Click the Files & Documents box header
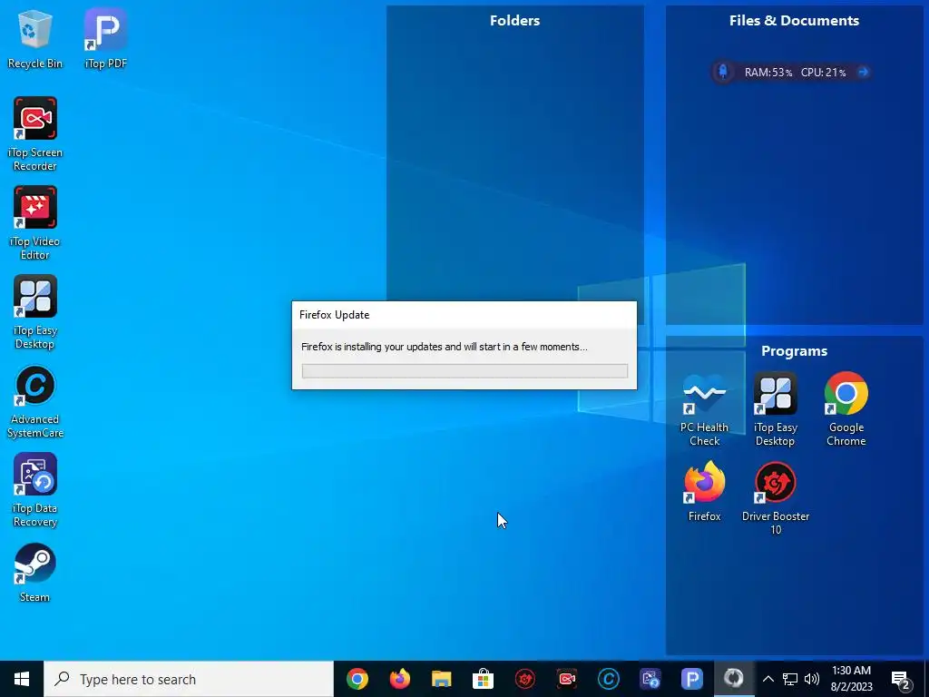 tap(794, 20)
